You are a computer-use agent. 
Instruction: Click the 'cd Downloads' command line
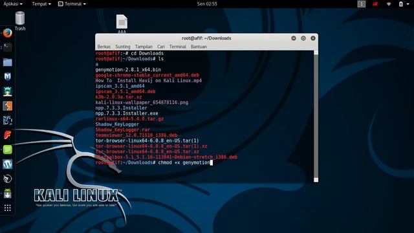tap(147, 53)
